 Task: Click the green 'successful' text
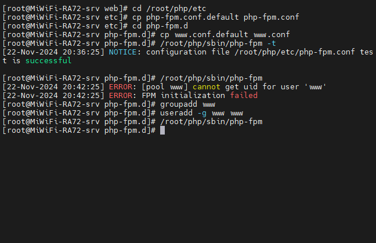(x=48, y=61)
